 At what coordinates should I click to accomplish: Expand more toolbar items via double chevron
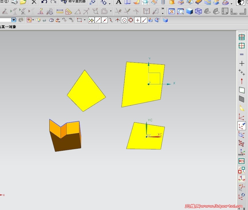163,9
